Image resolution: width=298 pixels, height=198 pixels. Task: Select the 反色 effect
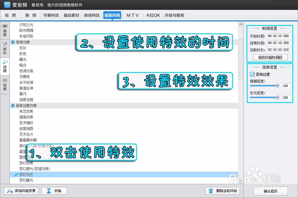tap(23, 54)
